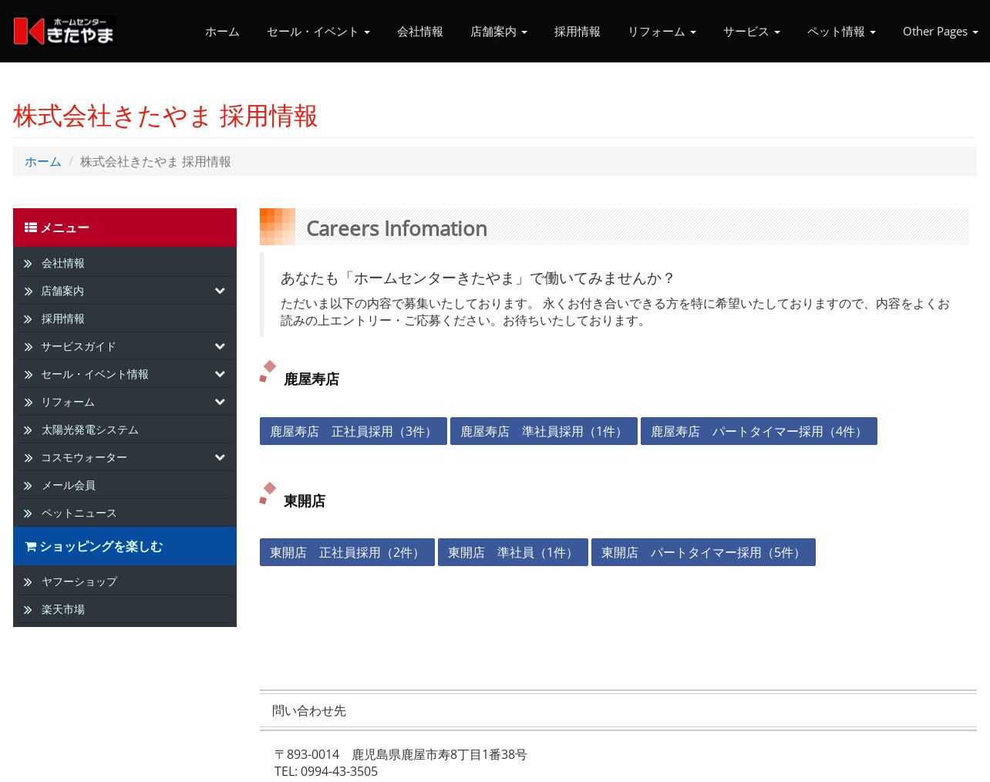
Task: Click ホーム breadcrumb link
Action: point(43,162)
